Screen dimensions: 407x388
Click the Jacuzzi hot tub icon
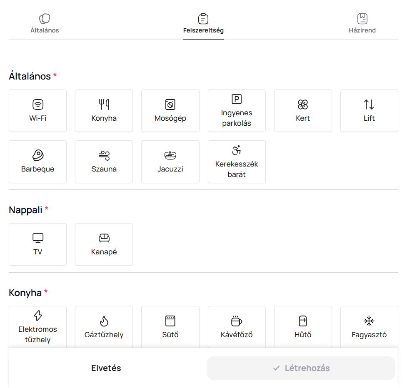[x=170, y=155]
